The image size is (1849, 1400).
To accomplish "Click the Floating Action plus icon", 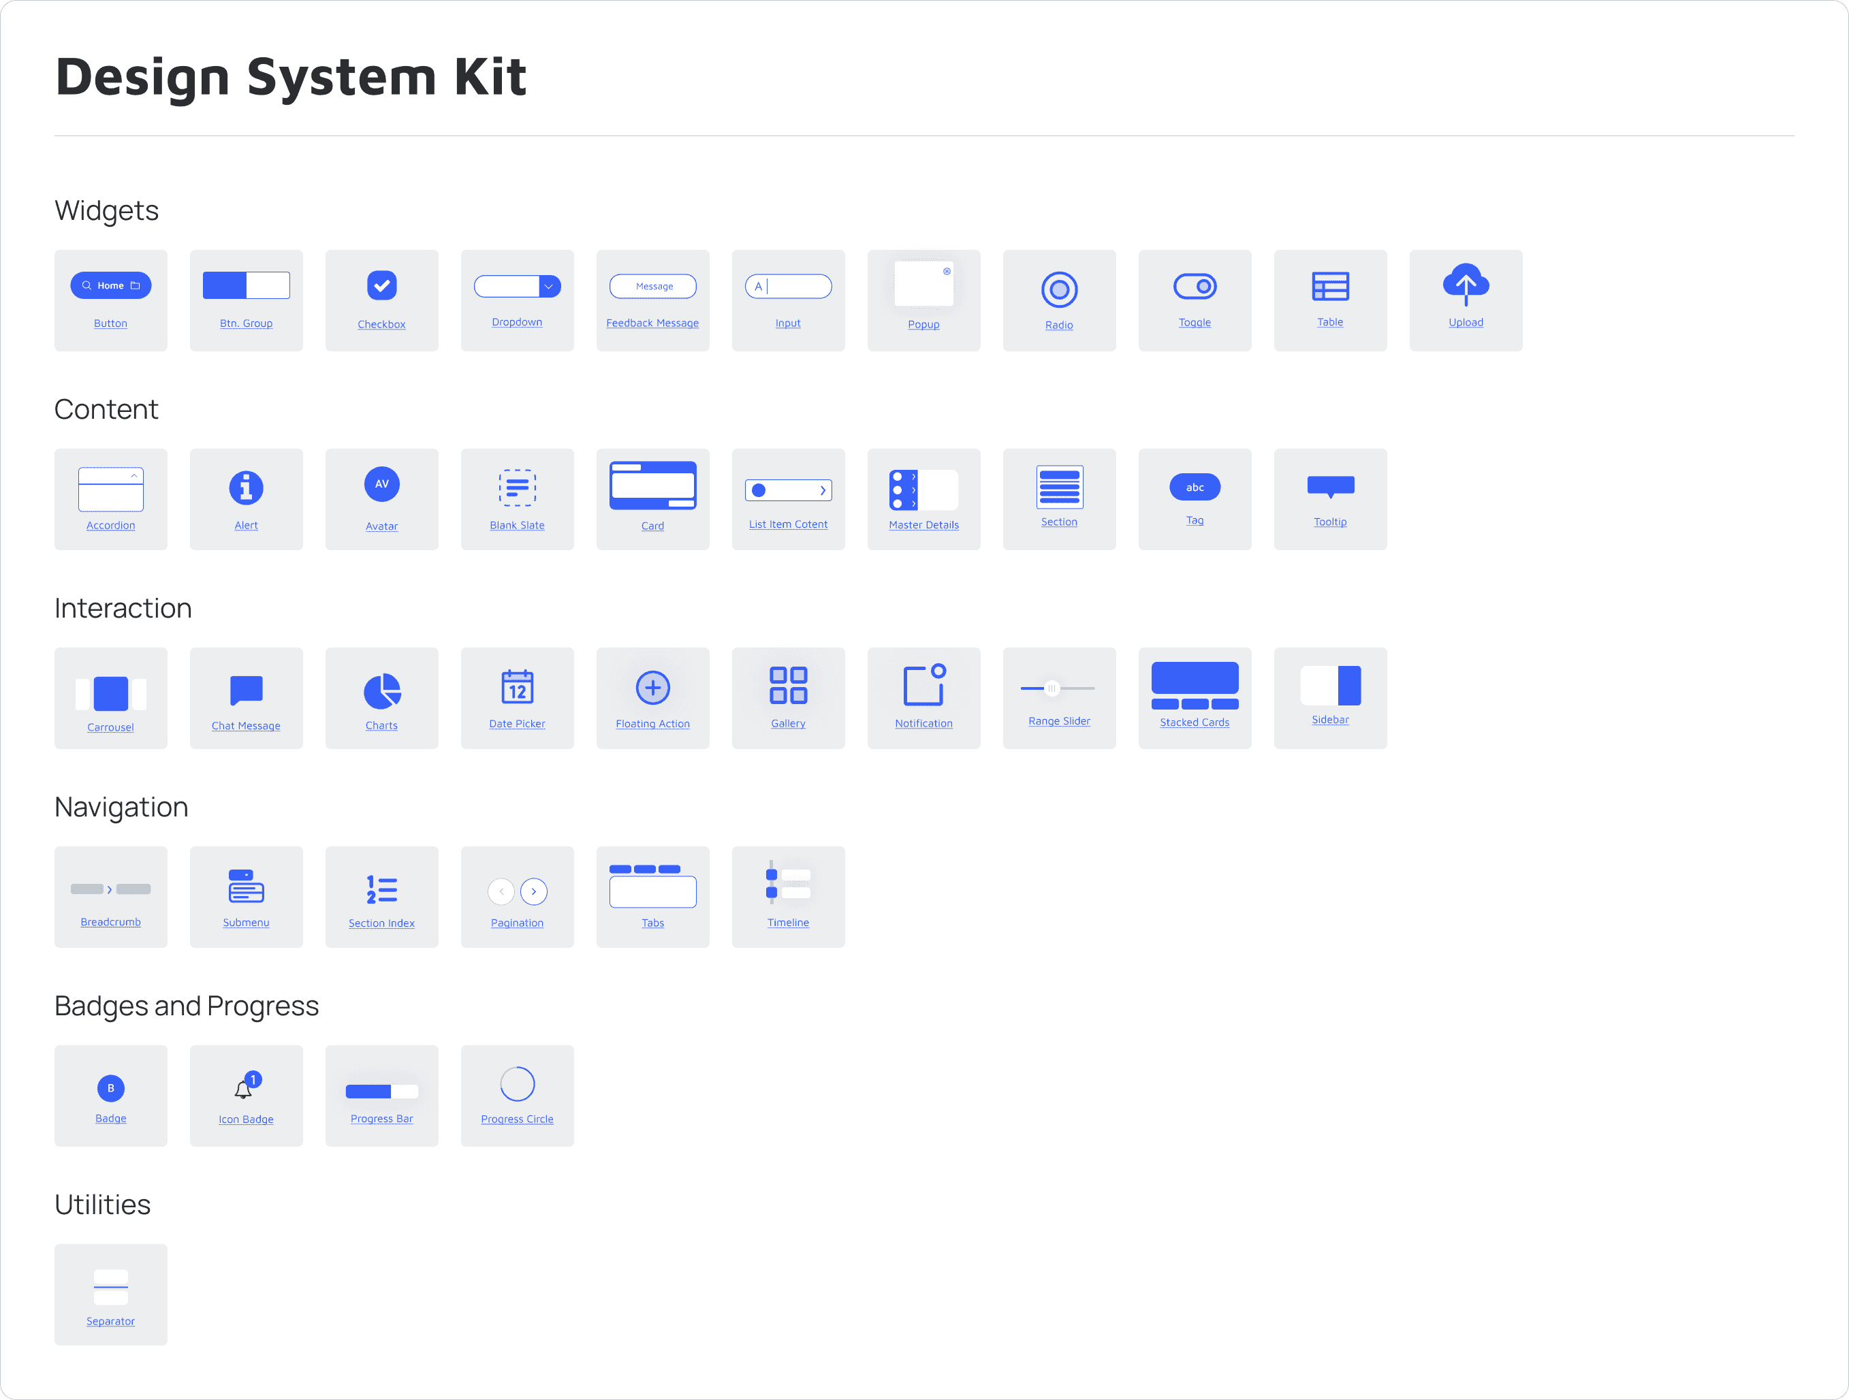I will pos(652,688).
